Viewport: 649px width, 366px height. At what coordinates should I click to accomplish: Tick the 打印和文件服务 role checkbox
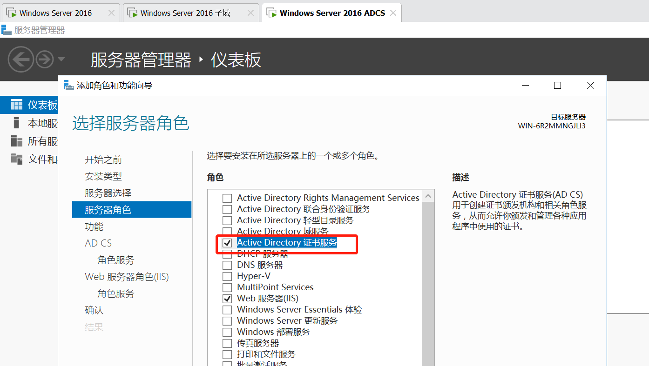point(227,354)
